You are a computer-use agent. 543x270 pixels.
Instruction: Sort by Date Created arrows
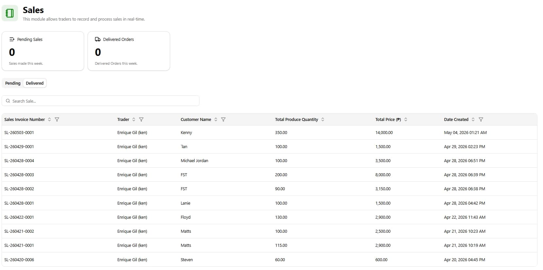[473, 119]
